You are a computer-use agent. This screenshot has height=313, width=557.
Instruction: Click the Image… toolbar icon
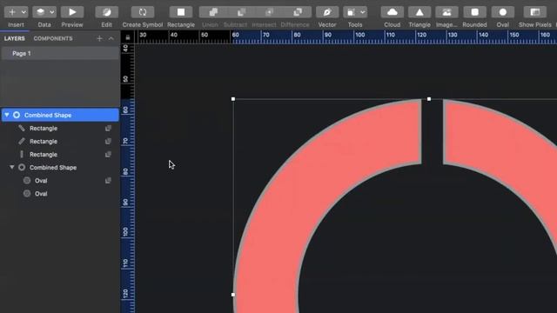tap(446, 12)
